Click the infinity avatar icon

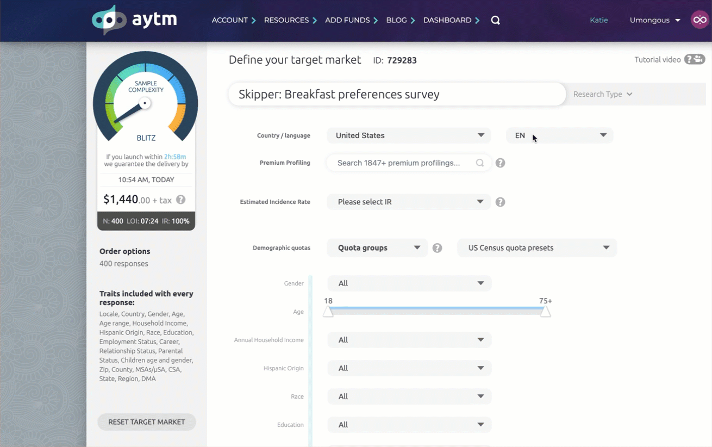699,20
